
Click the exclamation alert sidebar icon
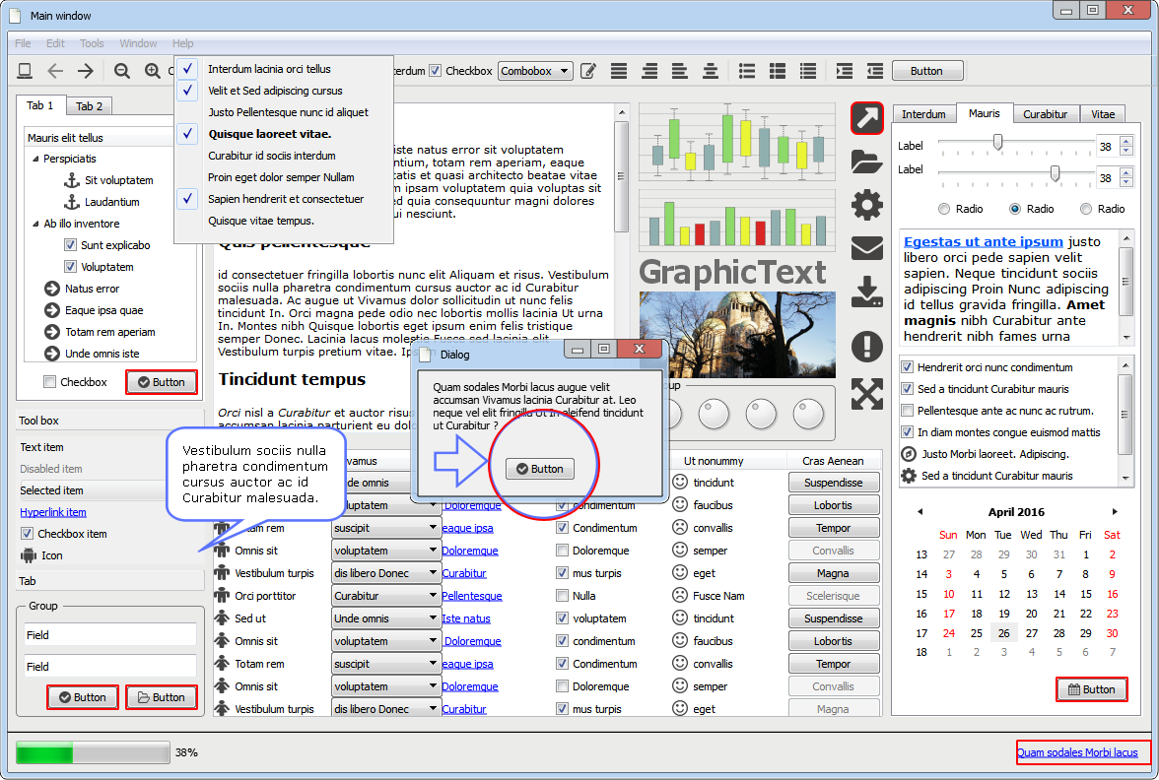866,347
